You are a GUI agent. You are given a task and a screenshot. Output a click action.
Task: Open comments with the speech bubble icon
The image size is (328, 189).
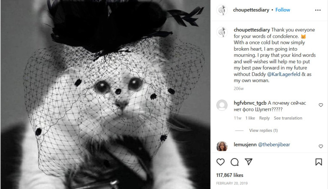[x=235, y=162]
